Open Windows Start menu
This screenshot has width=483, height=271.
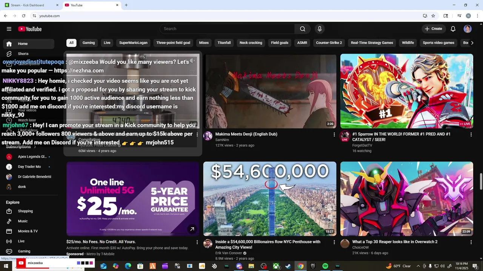[x=6, y=266]
